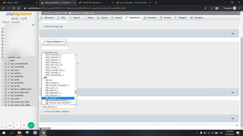Image resolution: width=243 pixels, height=136 pixels.
Task: Open the Triggers tab
Action: 181,18
